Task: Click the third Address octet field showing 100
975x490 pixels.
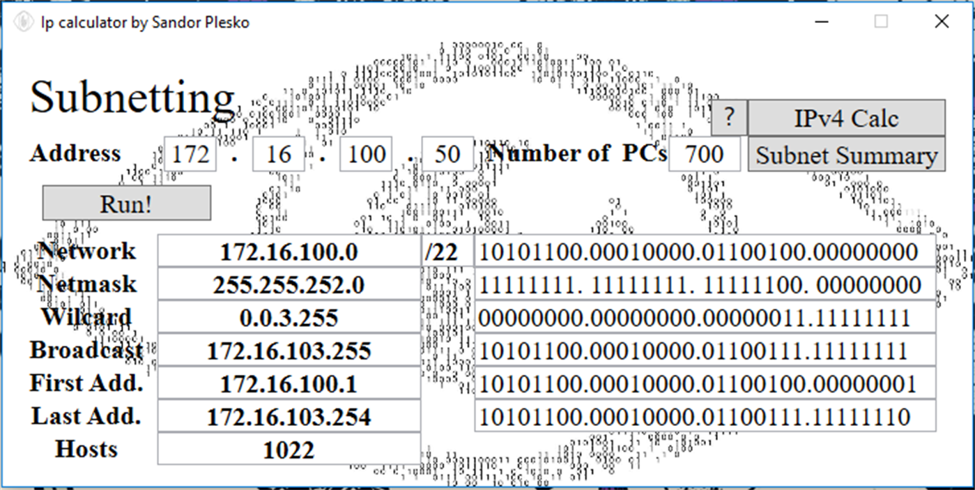Action: [x=364, y=154]
